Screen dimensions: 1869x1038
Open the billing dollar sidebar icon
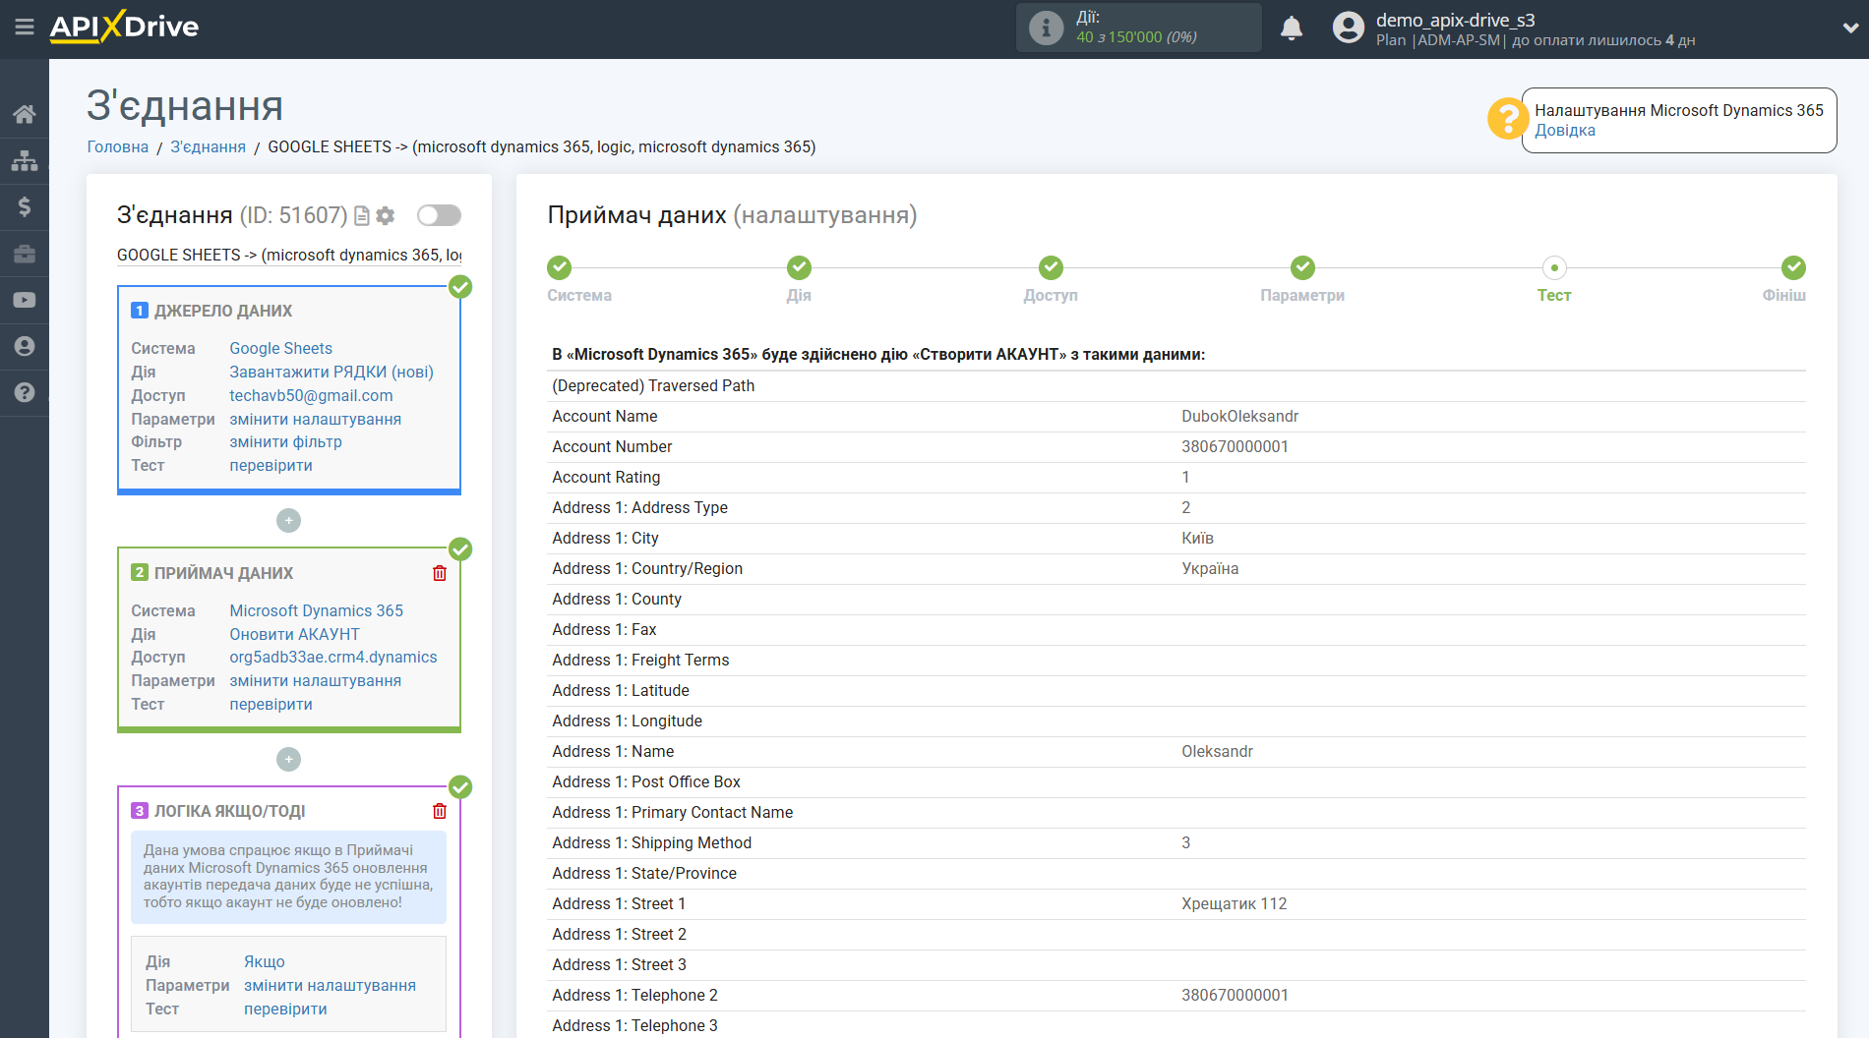tap(25, 206)
